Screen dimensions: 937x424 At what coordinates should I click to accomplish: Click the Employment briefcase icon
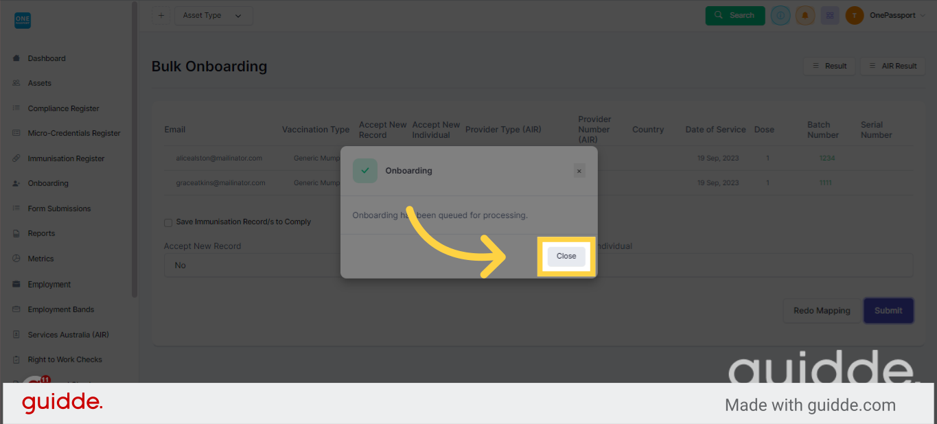pyautogui.click(x=16, y=284)
